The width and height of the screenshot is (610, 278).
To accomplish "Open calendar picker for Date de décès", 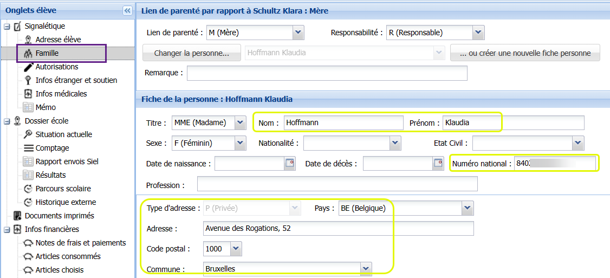I will coord(438,163).
